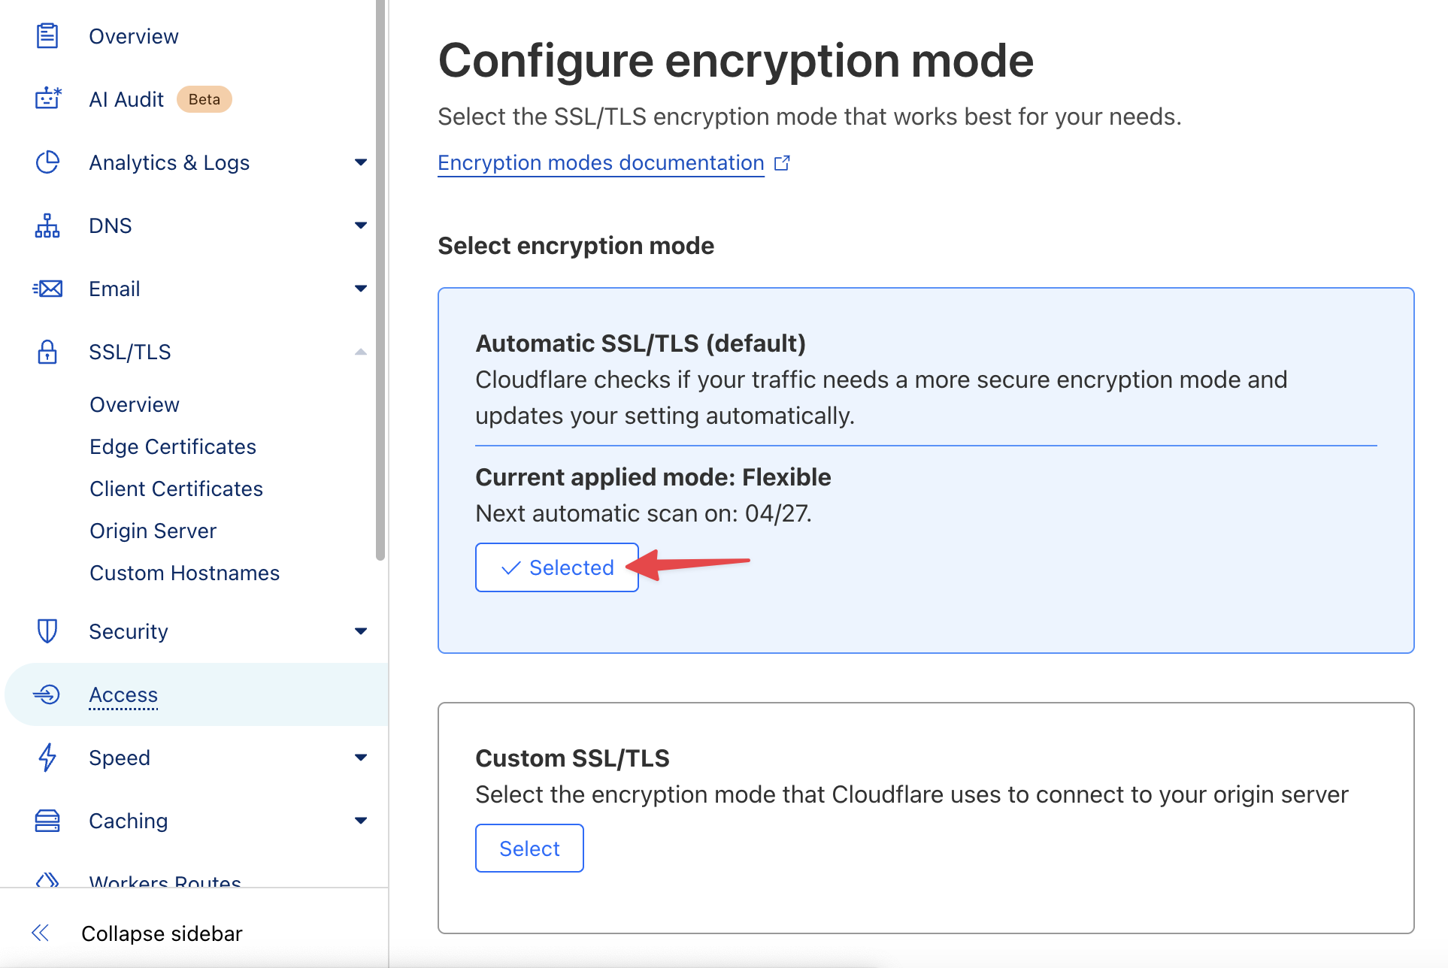The height and width of the screenshot is (968, 1448).
Task: Expand the Caching dropdown arrow
Action: (x=361, y=821)
